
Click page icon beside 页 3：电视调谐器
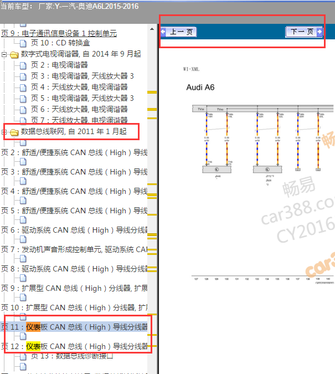click(x=23, y=76)
